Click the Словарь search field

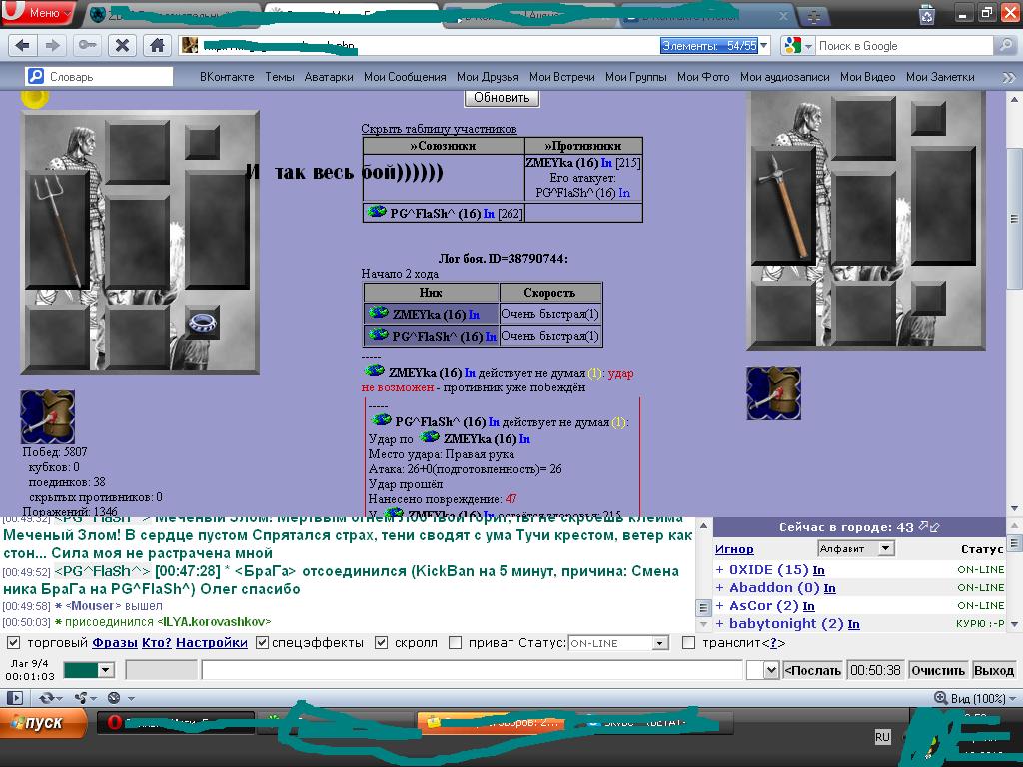click(99, 76)
